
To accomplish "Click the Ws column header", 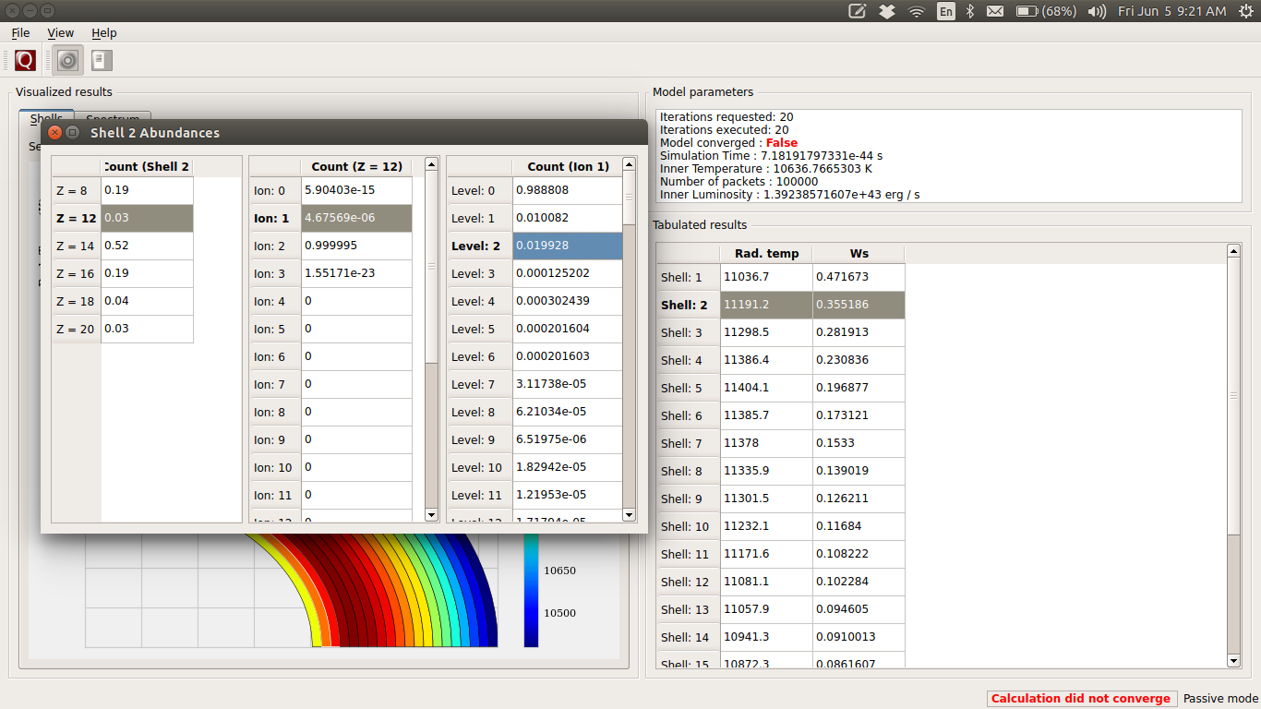I will [x=859, y=254].
